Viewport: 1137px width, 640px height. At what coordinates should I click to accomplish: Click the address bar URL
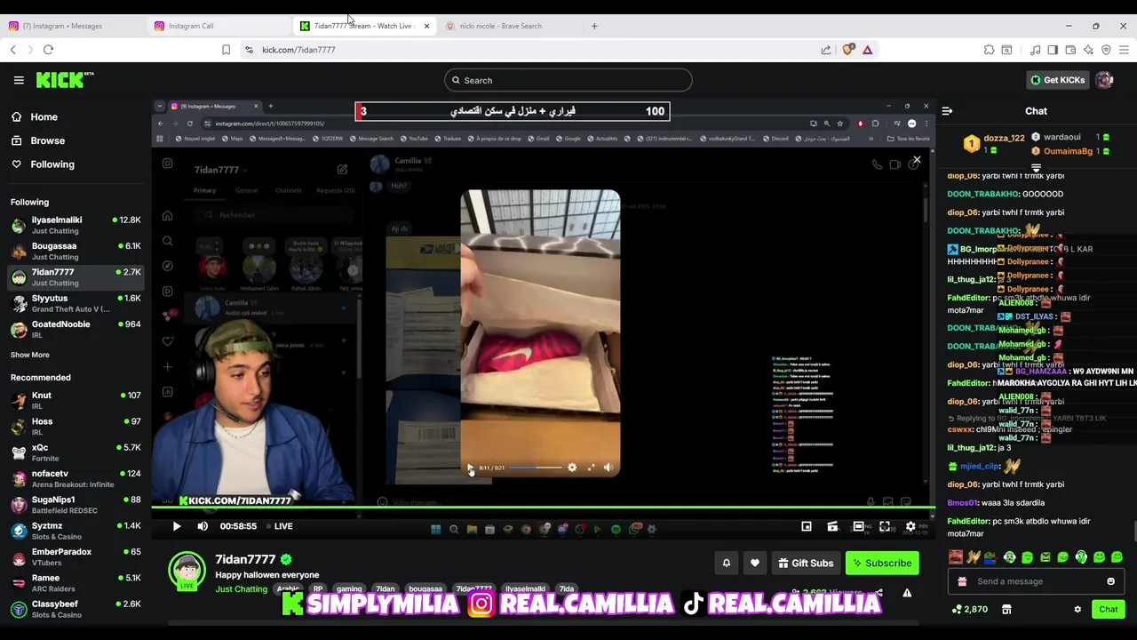click(298, 50)
